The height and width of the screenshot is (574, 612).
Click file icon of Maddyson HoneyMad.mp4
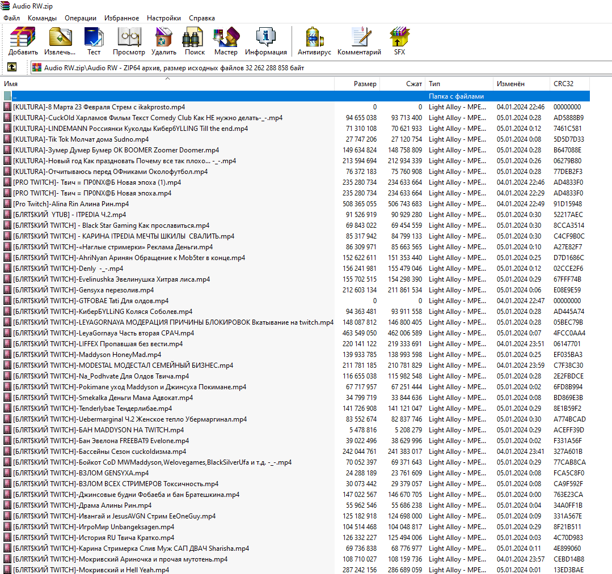[7, 355]
